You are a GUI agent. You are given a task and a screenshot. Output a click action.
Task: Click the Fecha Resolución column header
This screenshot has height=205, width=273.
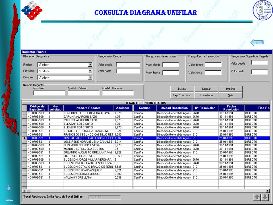click(x=231, y=108)
